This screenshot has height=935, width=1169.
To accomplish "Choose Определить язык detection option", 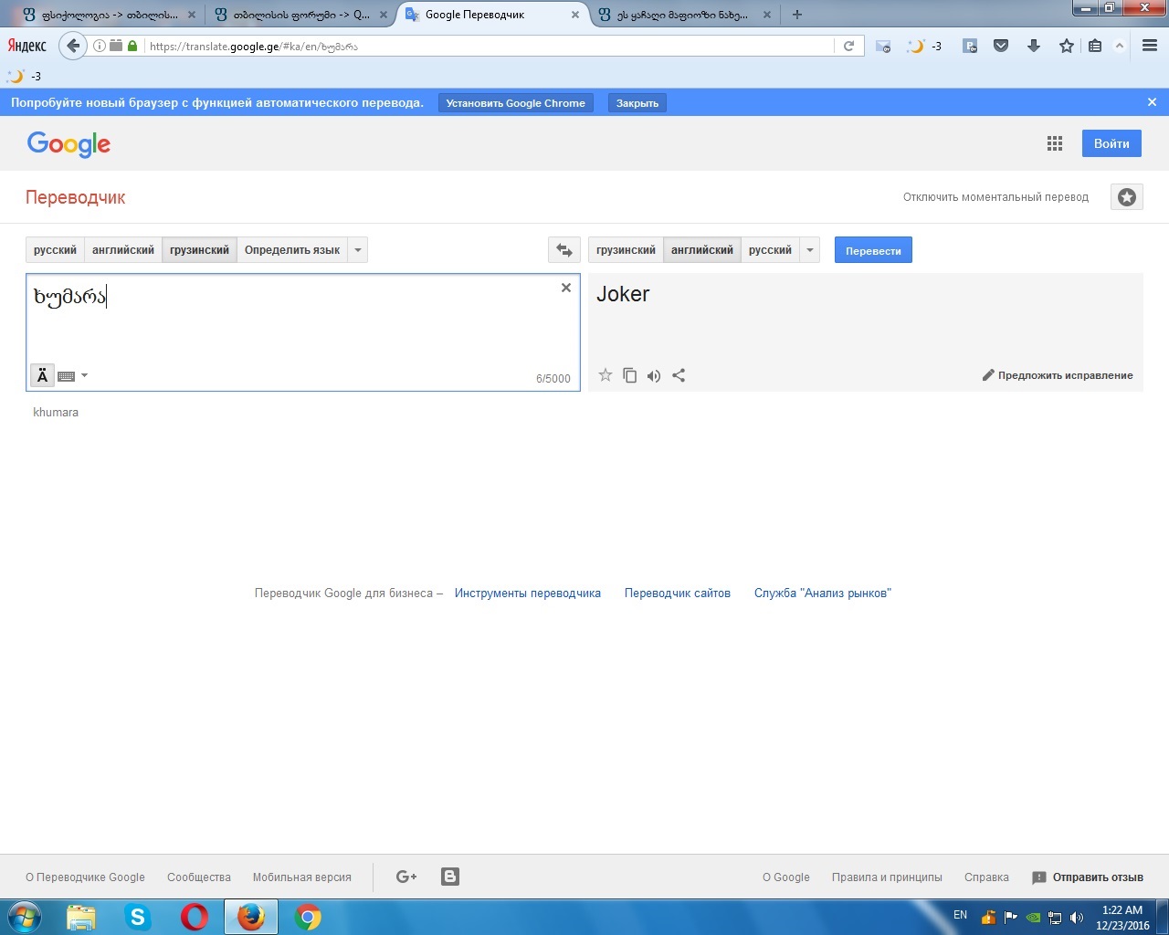I will pos(292,250).
